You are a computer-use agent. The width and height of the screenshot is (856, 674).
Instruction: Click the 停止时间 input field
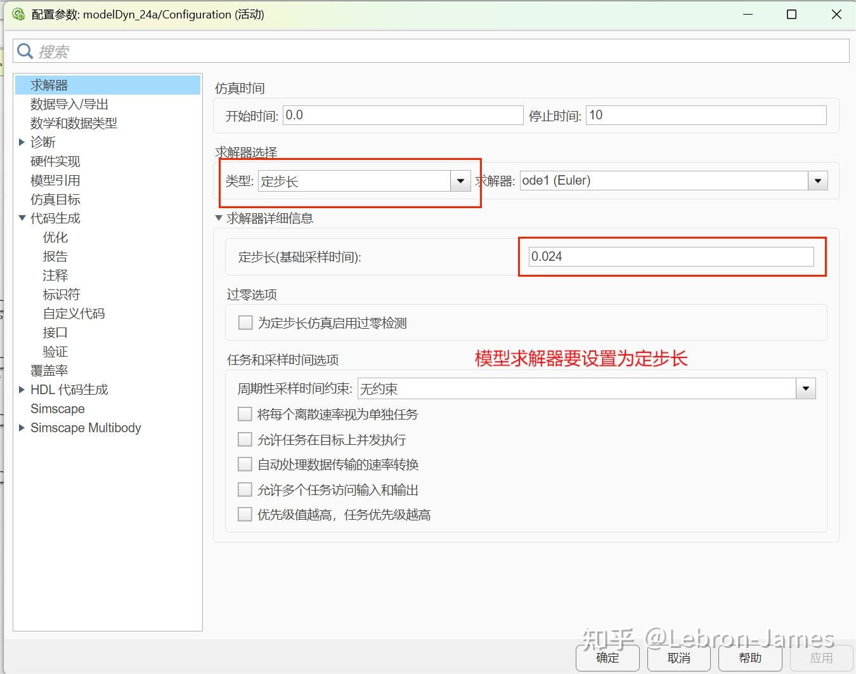point(705,115)
